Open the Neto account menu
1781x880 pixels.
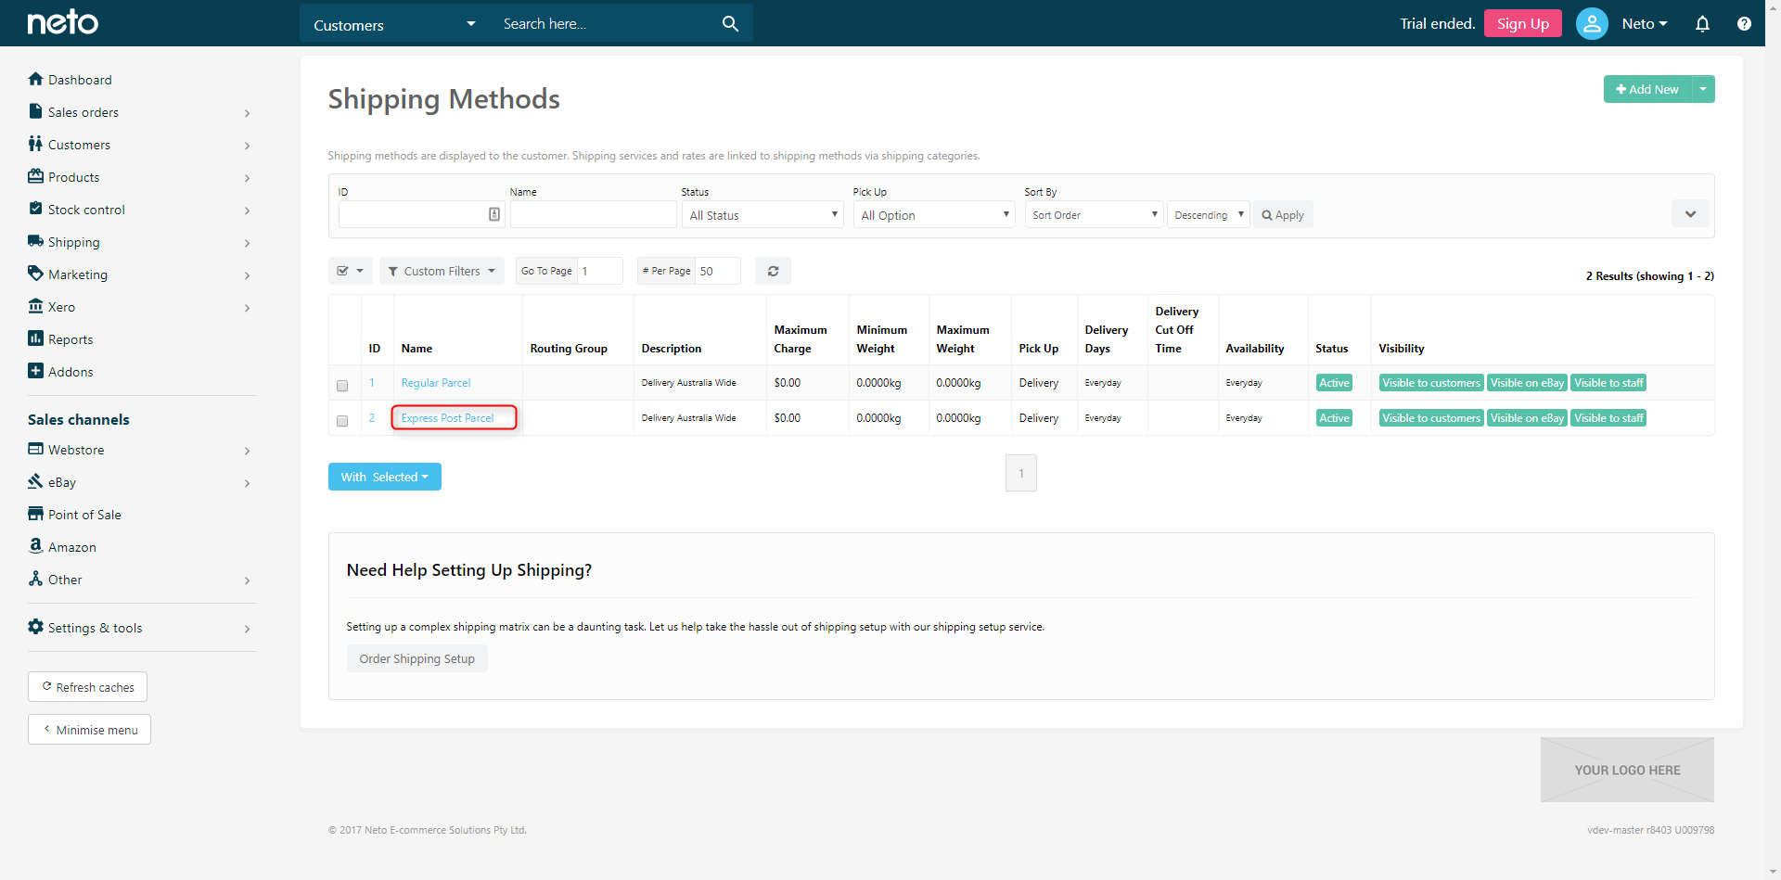point(1644,24)
